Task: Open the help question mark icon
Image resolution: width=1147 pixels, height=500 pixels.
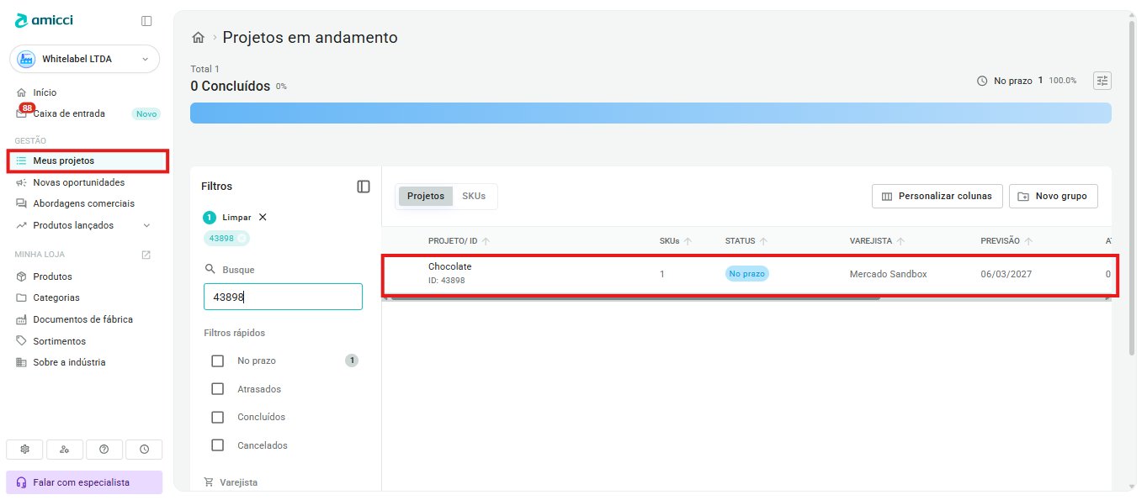Action: [104, 450]
